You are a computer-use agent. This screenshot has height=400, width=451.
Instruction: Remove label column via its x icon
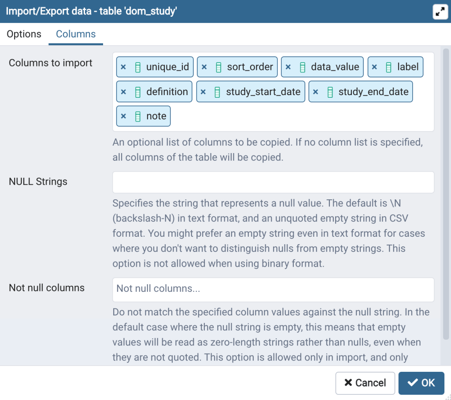[x=374, y=67]
